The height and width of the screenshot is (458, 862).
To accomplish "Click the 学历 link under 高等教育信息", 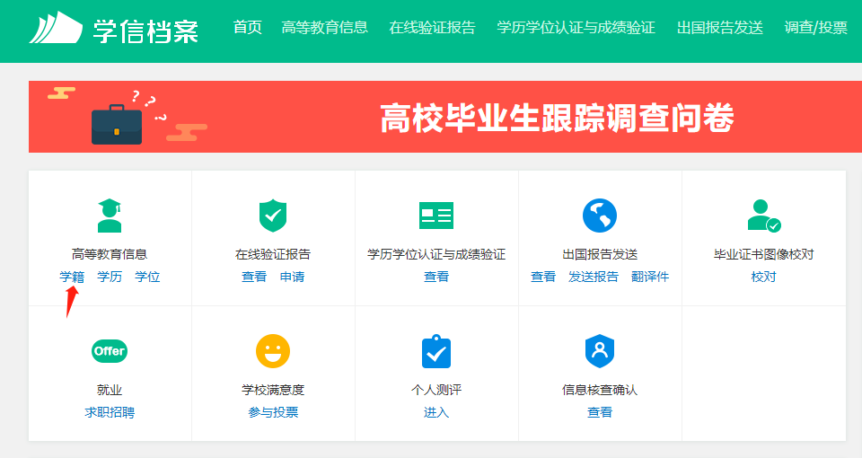I will click(x=110, y=277).
